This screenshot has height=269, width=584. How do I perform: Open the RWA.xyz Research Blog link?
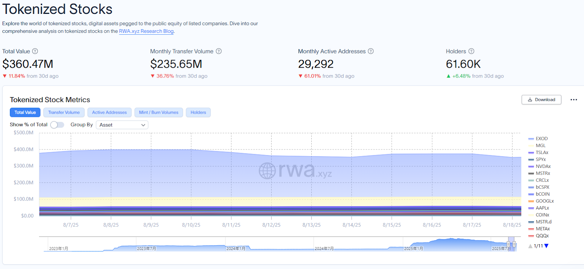click(x=146, y=31)
